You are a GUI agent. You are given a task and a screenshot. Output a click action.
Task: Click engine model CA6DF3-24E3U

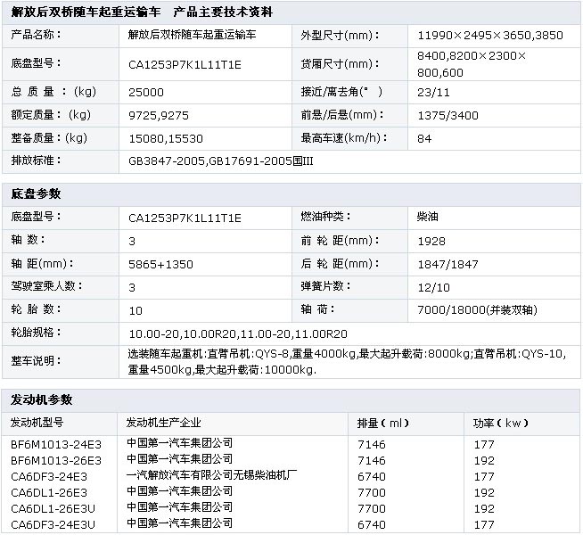coord(53,523)
